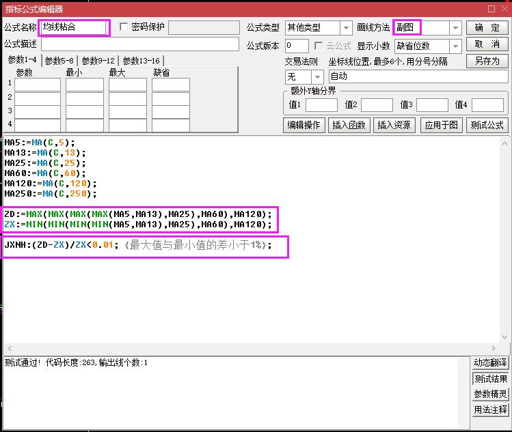The height and width of the screenshot is (432, 512).
Task: Enable the 密码保护 checkbox
Action: point(124,27)
